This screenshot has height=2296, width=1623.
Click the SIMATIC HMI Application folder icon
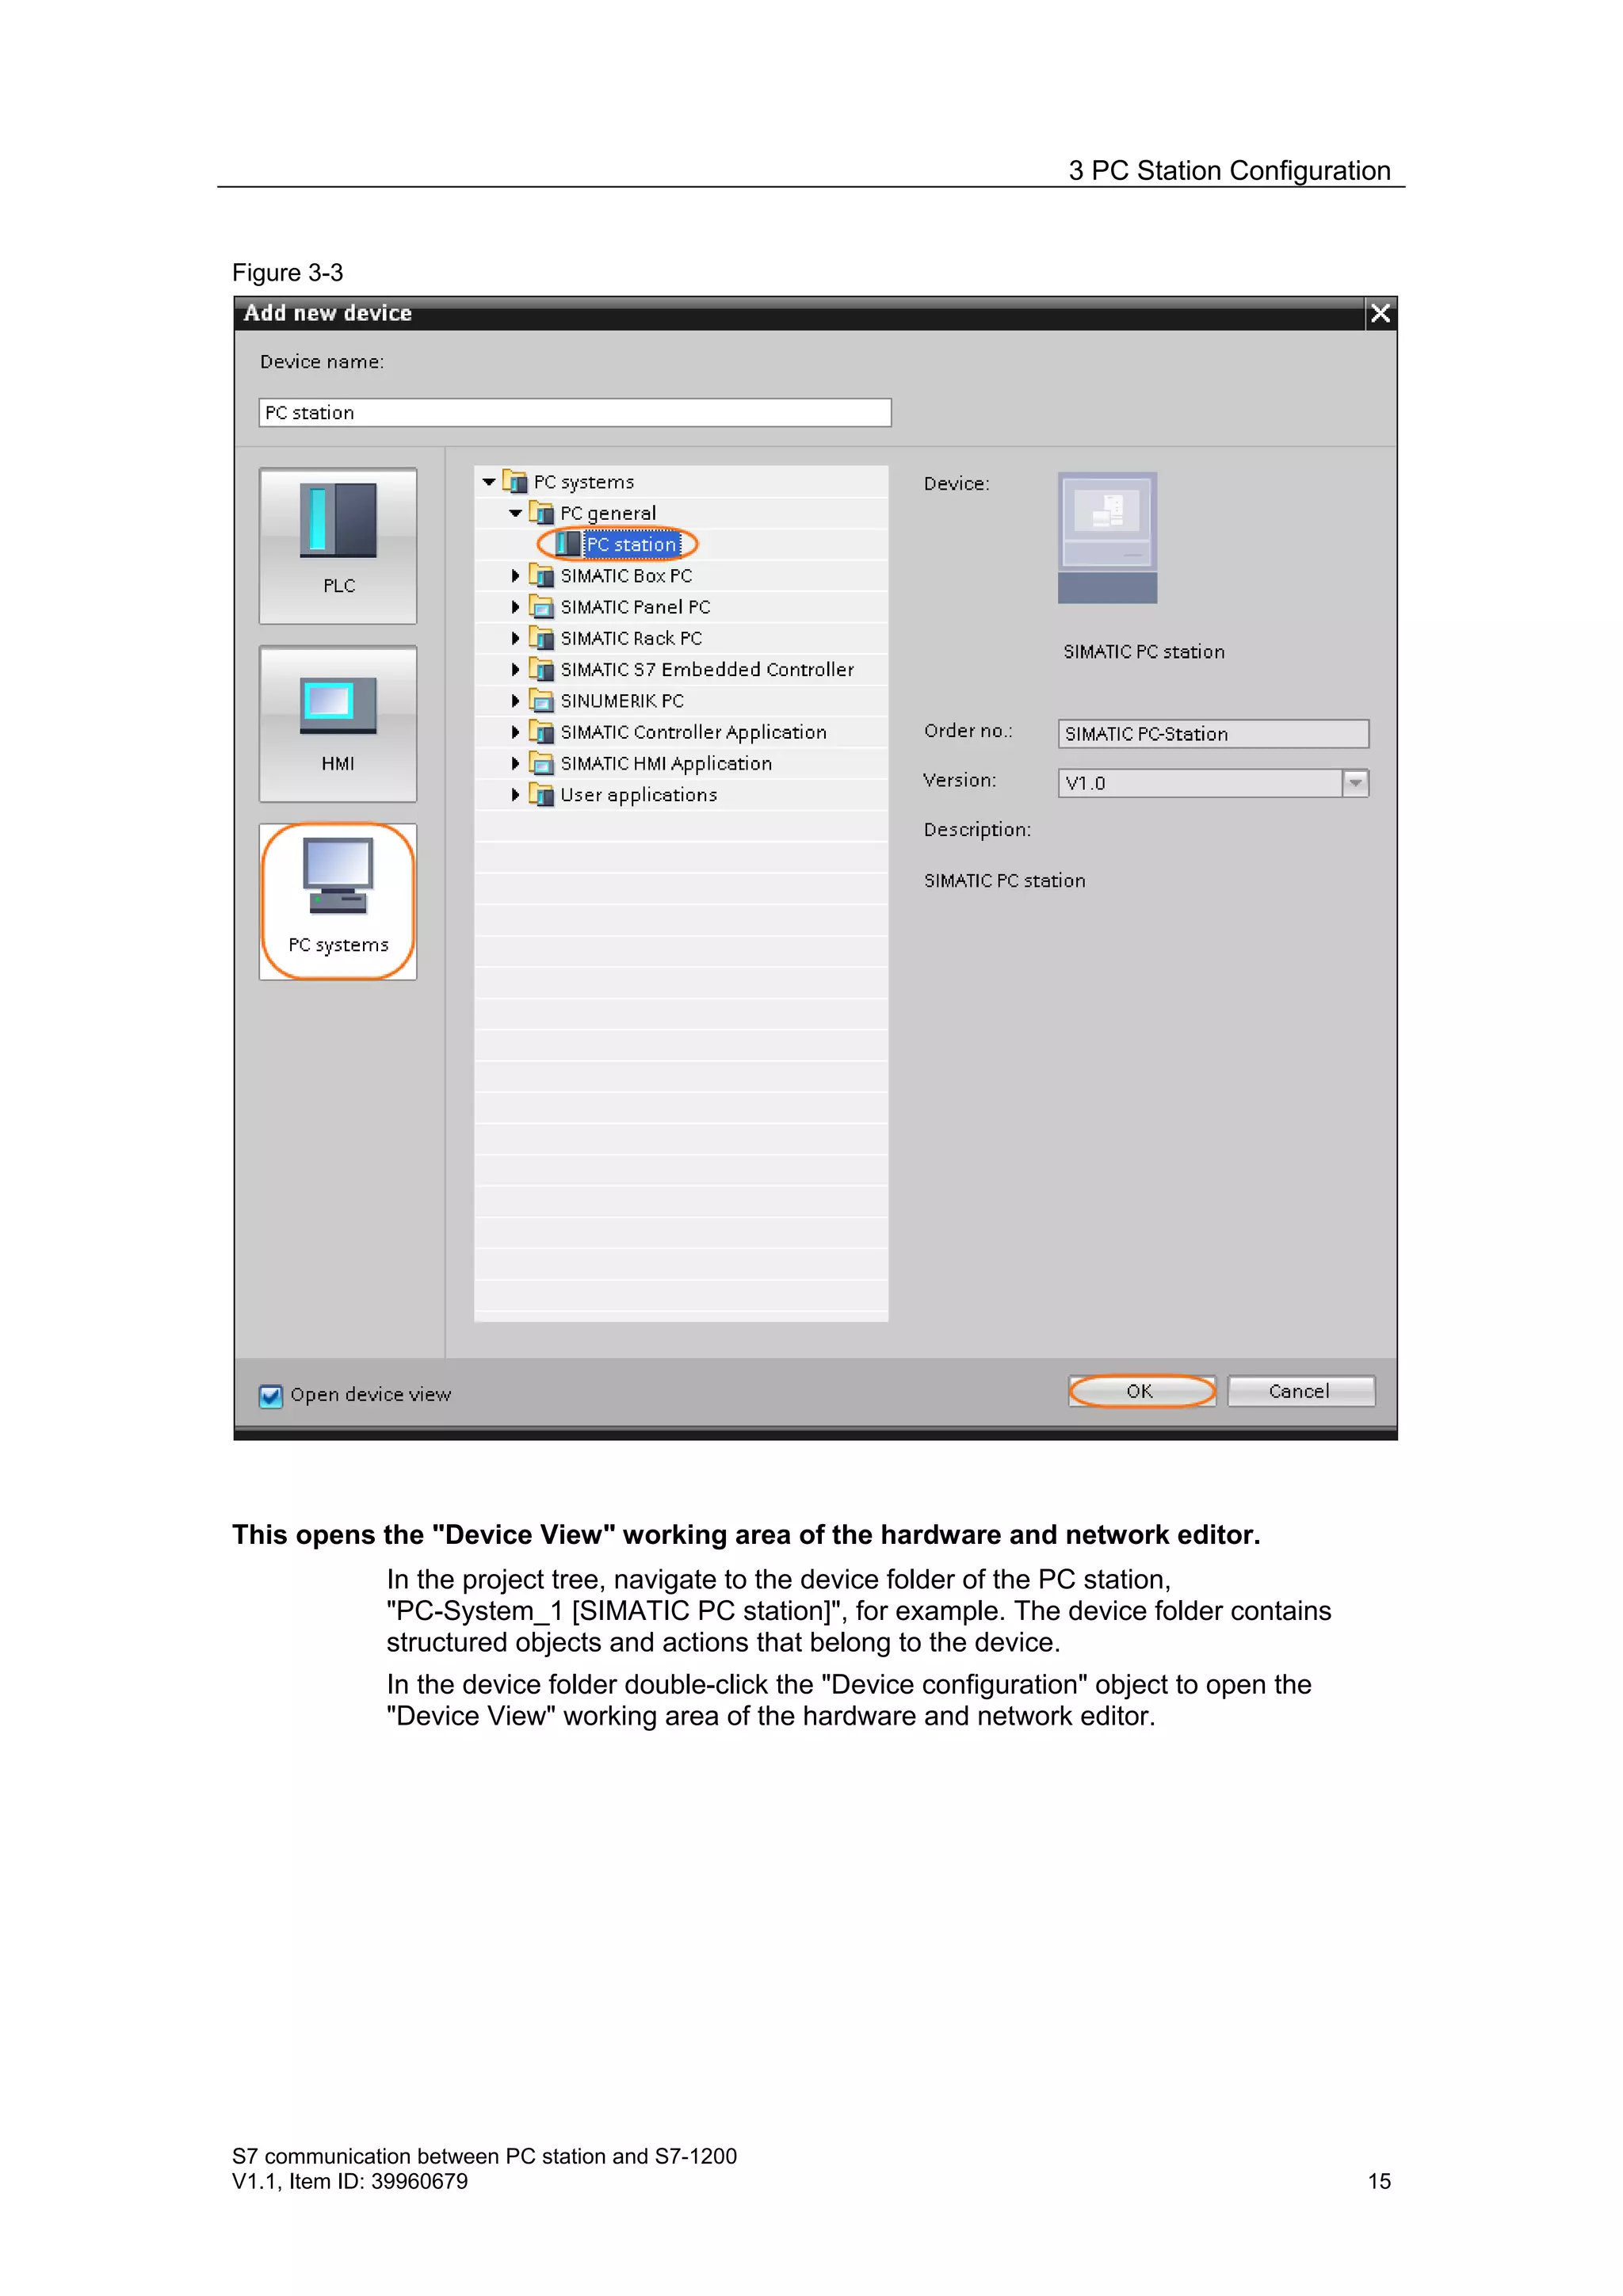tap(541, 764)
